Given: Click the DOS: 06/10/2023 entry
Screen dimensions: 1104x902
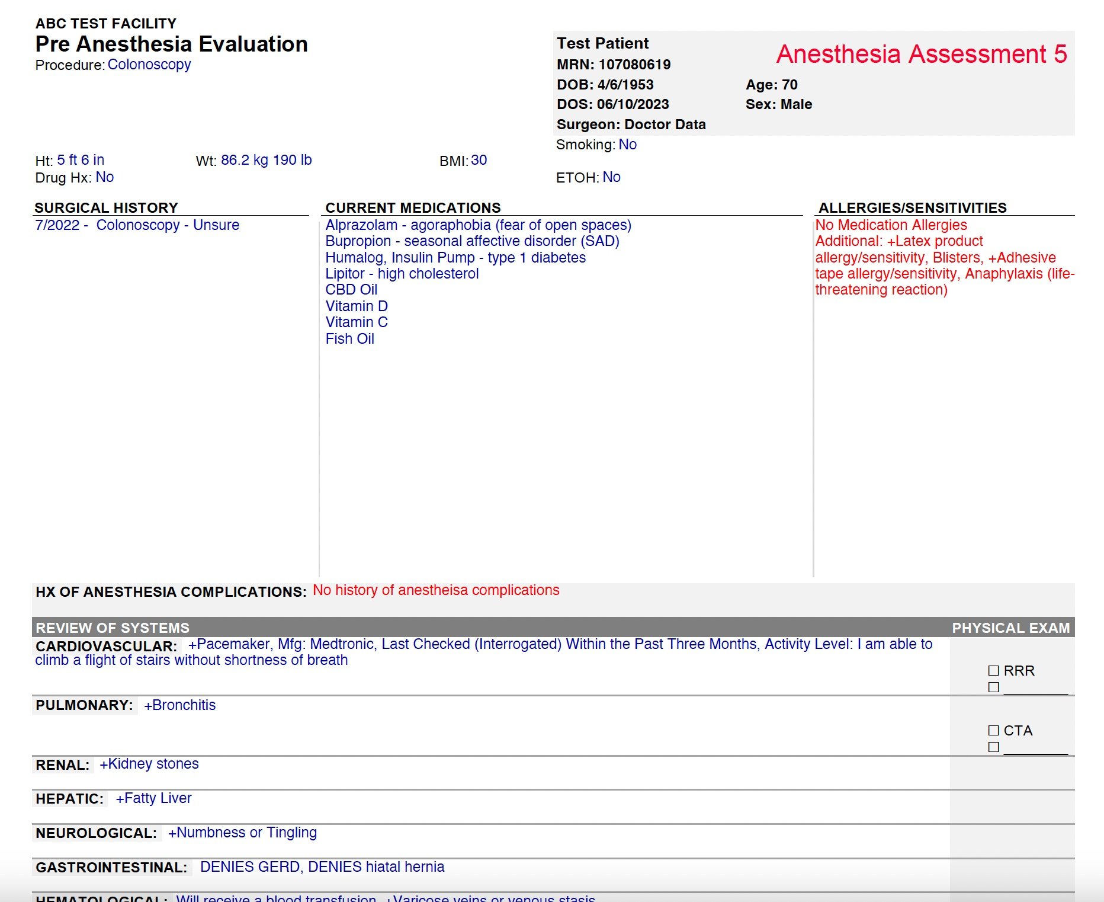Looking at the screenshot, I should tap(613, 104).
